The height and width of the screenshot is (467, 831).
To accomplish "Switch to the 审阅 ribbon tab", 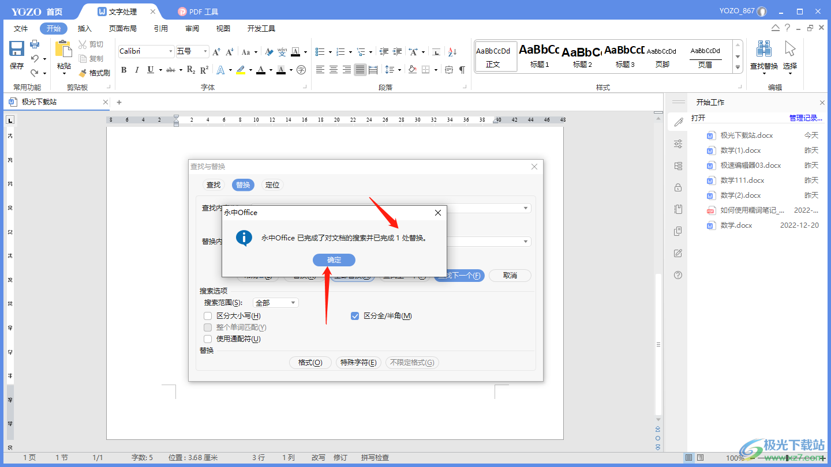I will pyautogui.click(x=192, y=28).
